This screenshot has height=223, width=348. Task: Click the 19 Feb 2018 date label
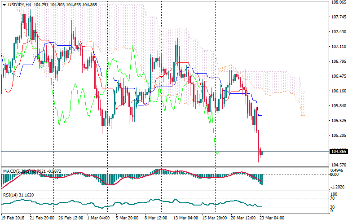(x=12, y=218)
